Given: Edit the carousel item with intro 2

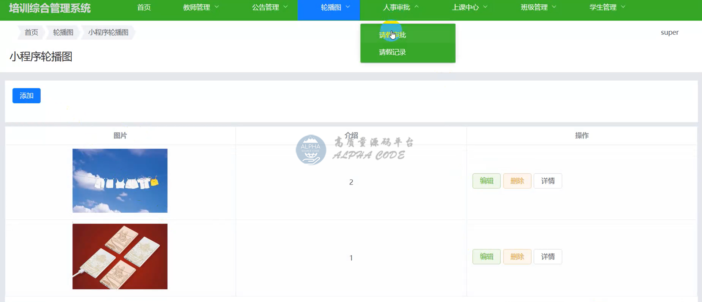Looking at the screenshot, I should 486,181.
